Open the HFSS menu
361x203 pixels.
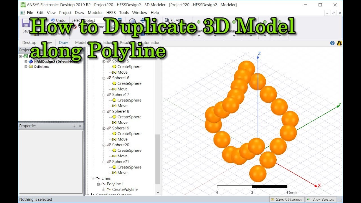[111, 13]
